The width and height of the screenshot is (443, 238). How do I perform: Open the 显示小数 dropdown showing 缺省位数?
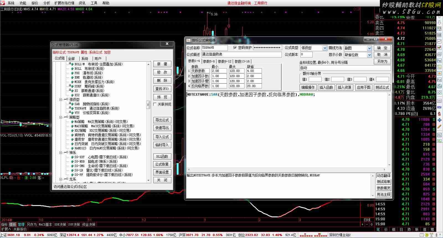tap(369, 55)
